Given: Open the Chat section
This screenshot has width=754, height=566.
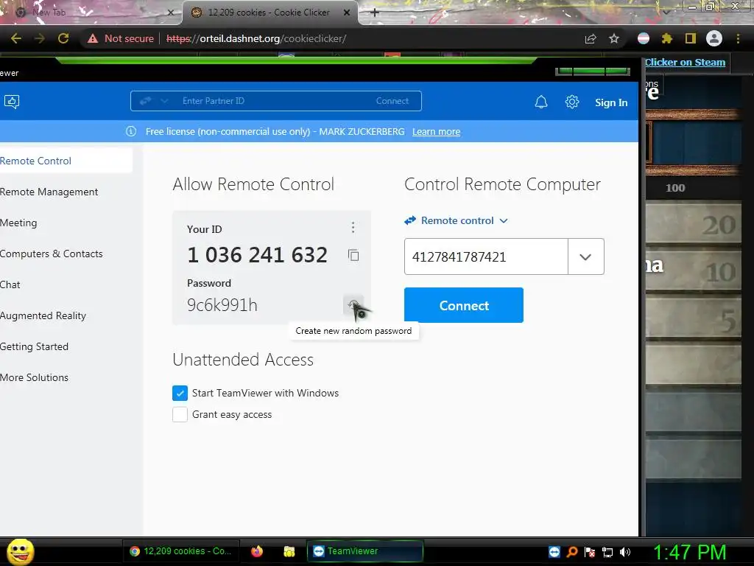Looking at the screenshot, I should (10, 284).
